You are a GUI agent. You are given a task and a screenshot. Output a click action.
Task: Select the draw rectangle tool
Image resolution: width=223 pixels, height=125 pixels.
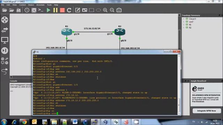tap(91, 10)
